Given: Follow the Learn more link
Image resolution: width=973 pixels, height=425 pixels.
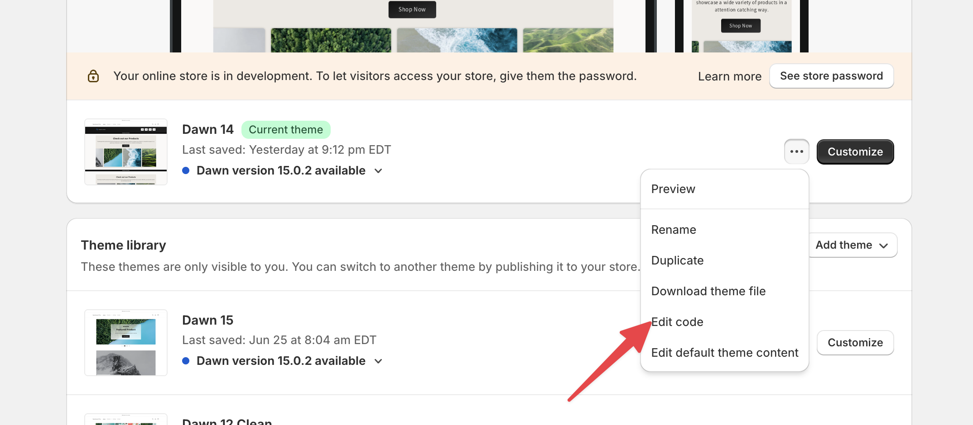Looking at the screenshot, I should point(729,76).
